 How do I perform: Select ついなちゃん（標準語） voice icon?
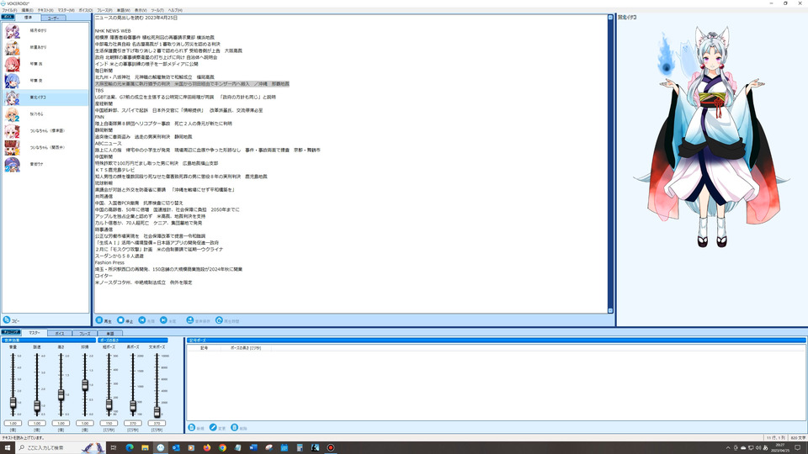(12, 131)
